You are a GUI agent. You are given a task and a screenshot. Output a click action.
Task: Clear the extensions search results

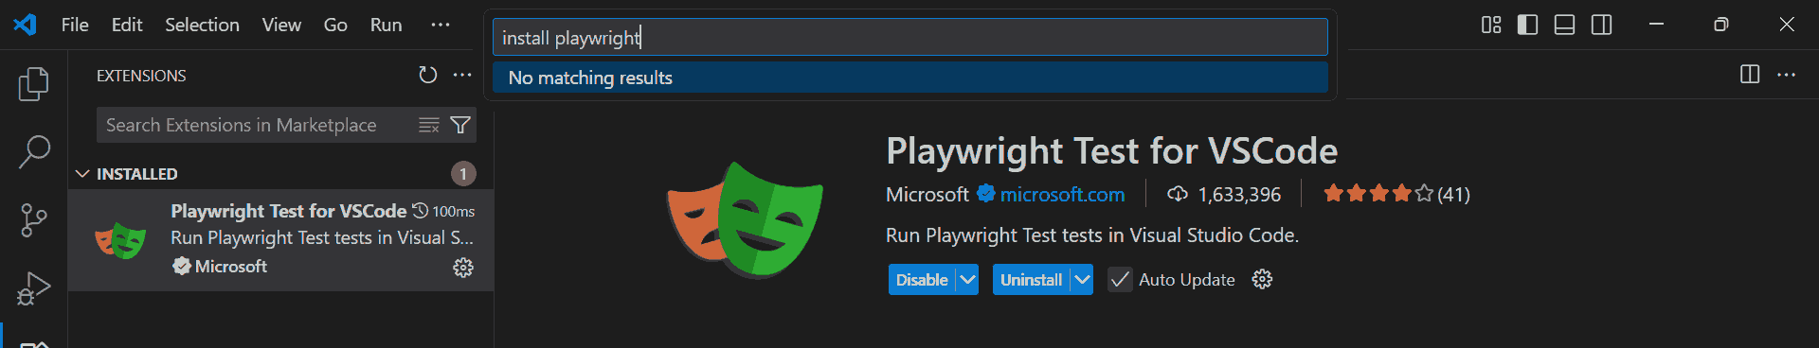point(429,125)
